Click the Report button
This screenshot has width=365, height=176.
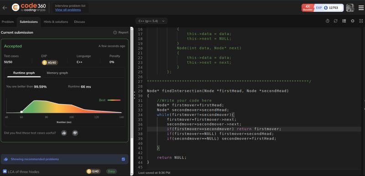121,32
